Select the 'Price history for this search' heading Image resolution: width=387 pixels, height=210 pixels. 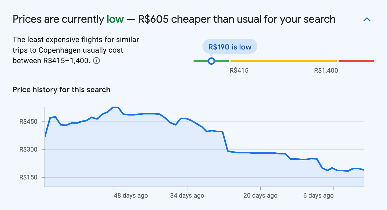click(61, 89)
